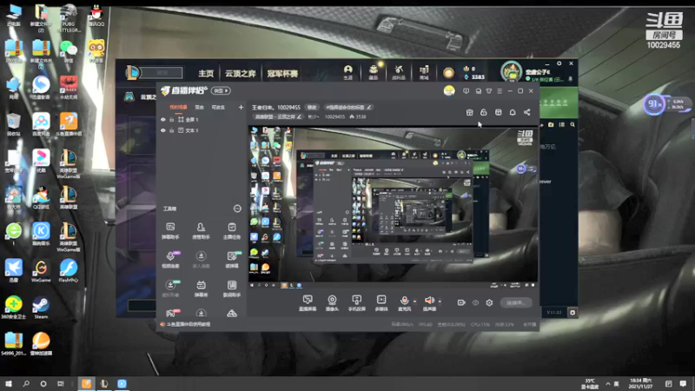
Task: Click the share icon at the top right of the stream panel
Action: click(x=527, y=112)
